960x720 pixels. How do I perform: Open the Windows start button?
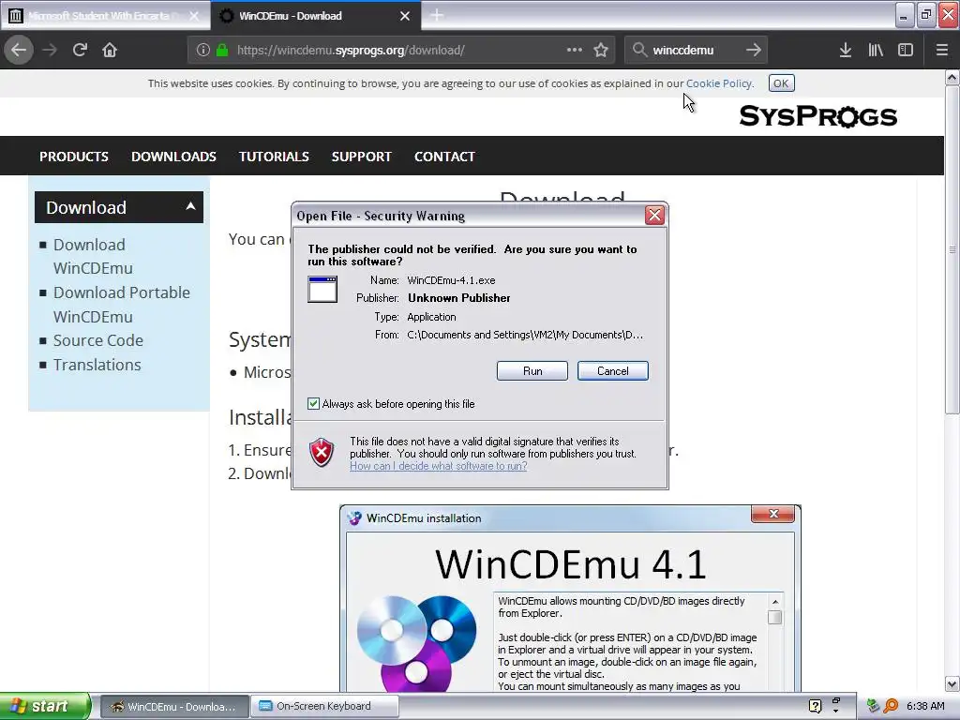pos(45,706)
